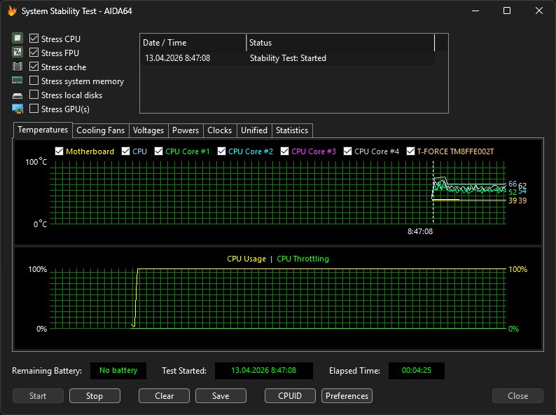Click the CPU Throttling legend label
This screenshot has height=415, width=556.
point(303,259)
